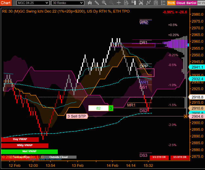This screenshot has height=170, width=205.
Task: Click the pink rectangle near DPP level
Action: 146,72
